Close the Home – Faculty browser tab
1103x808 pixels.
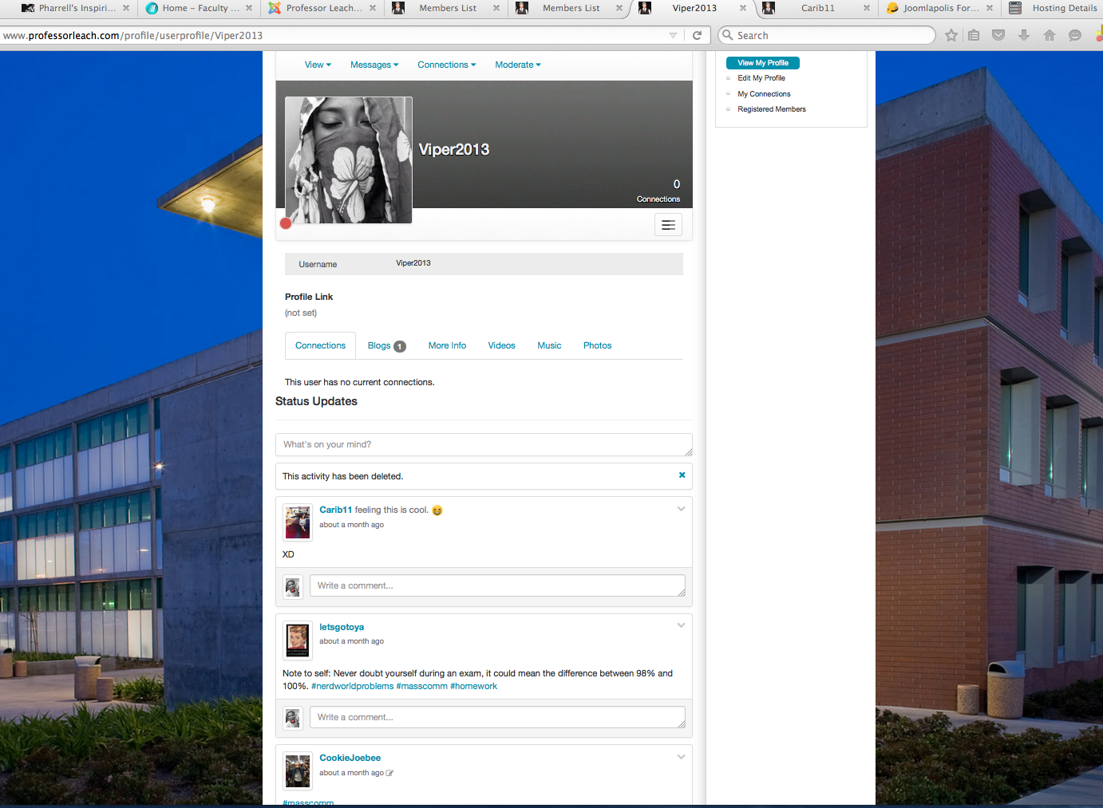[249, 8]
